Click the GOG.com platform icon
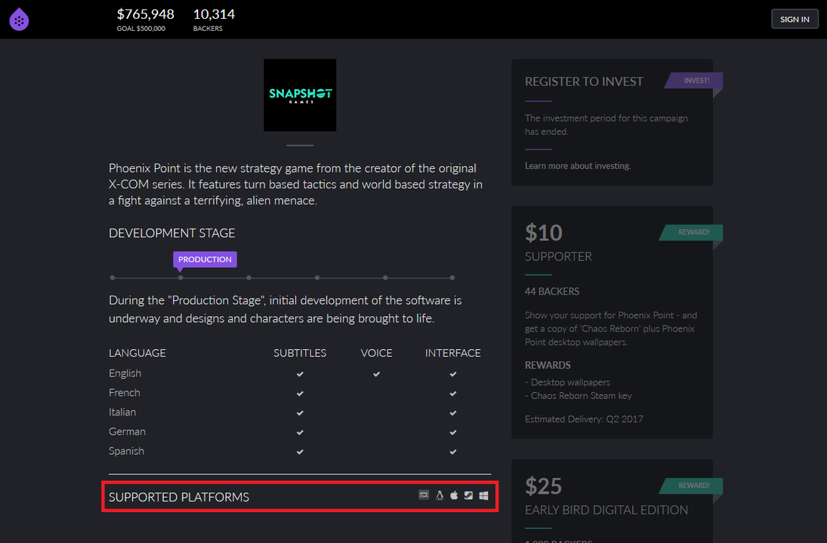This screenshot has height=543, width=827. click(x=424, y=495)
